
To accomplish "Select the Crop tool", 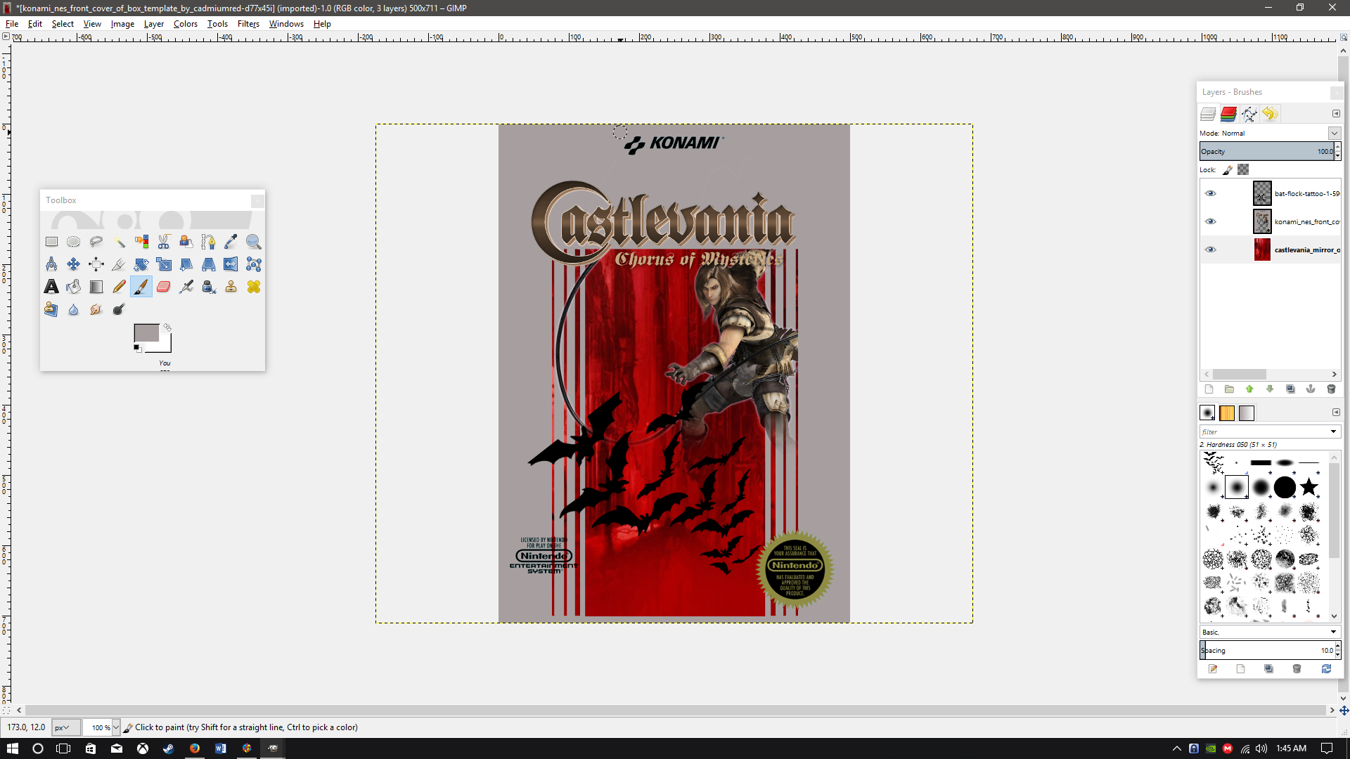I will pos(119,264).
